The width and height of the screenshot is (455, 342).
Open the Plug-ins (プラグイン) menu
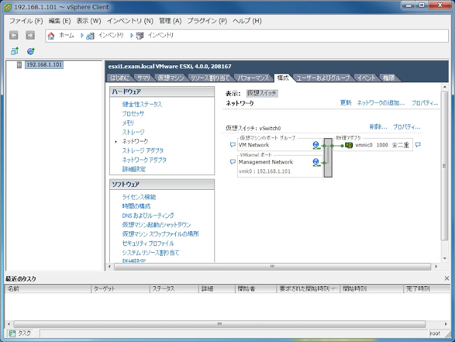[x=207, y=21]
